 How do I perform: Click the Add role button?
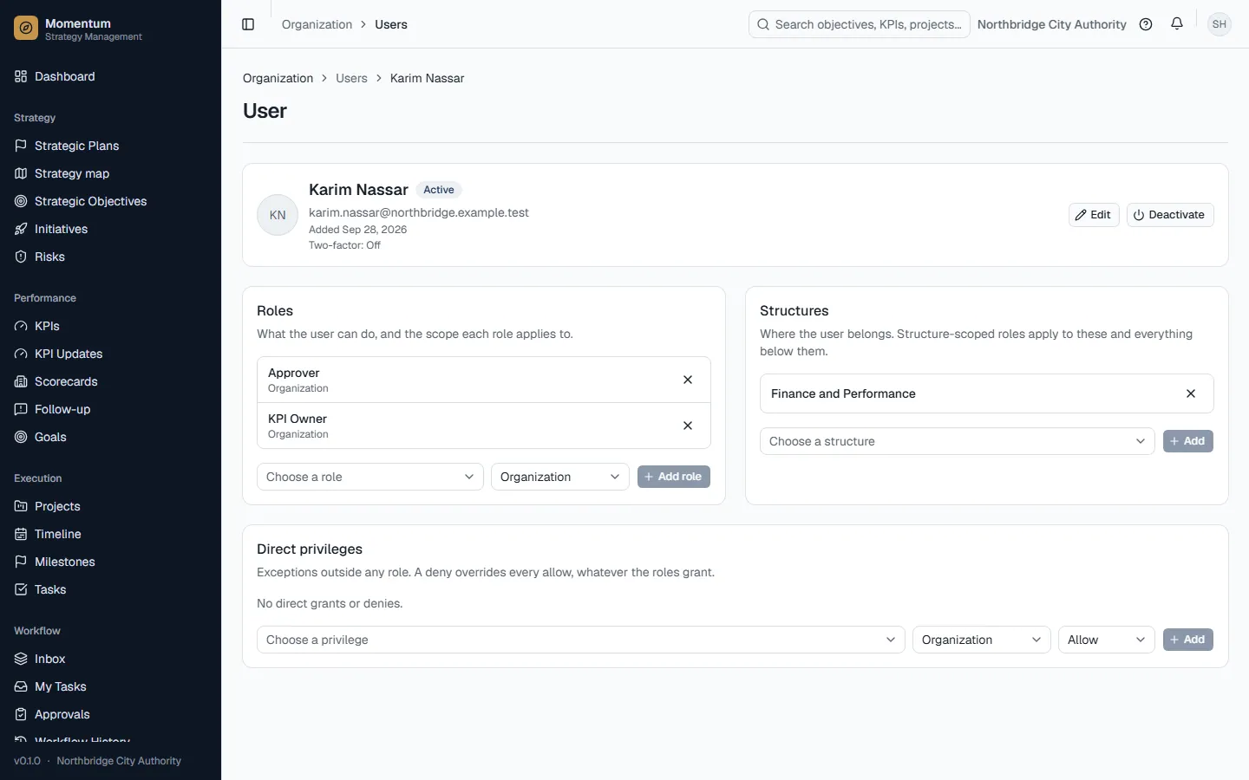674,477
